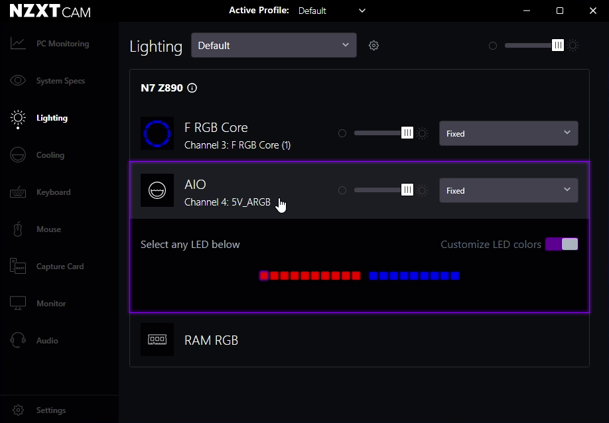Viewport: 609px width, 423px height.
Task: Open the Default lighting profile dropdown
Action: (274, 45)
